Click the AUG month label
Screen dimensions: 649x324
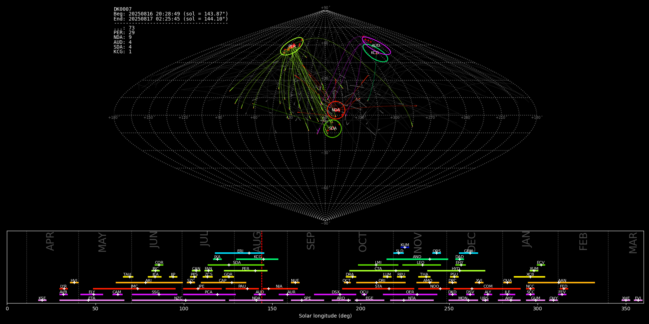coord(257,241)
